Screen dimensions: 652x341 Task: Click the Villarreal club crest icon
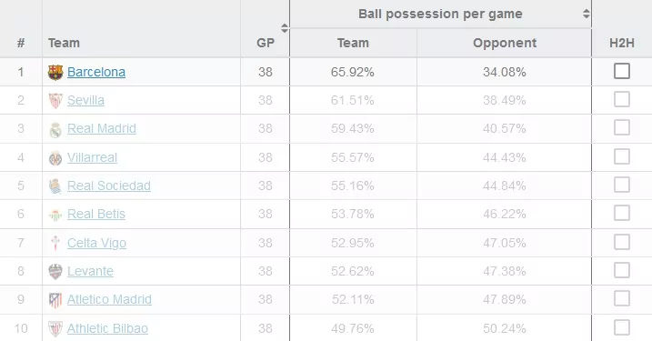pos(55,158)
